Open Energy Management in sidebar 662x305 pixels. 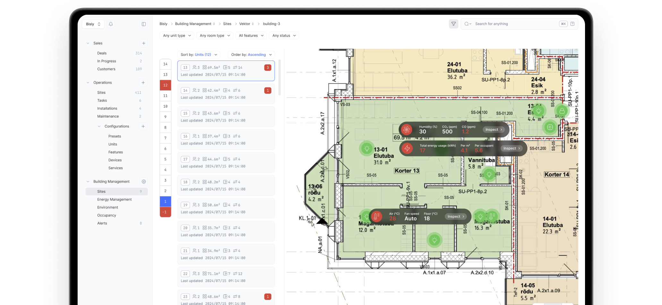[115, 200]
